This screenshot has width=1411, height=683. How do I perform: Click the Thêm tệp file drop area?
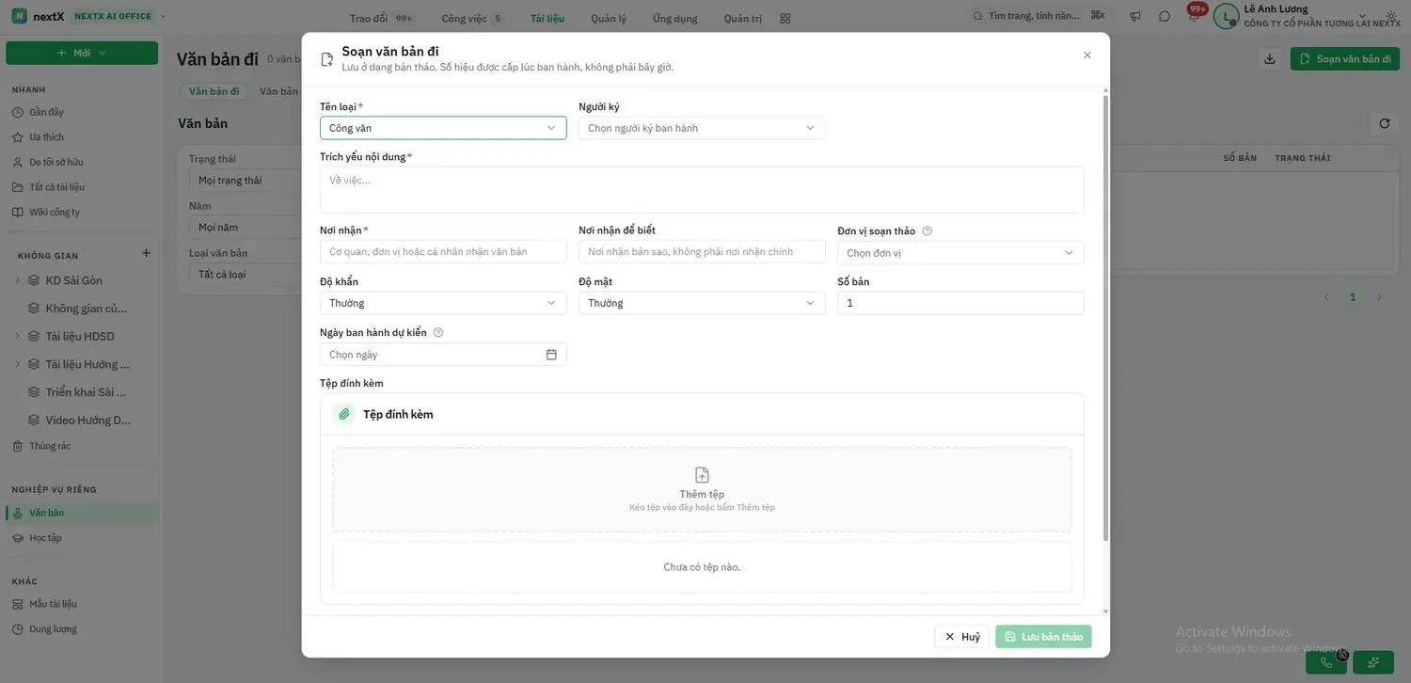(x=702, y=489)
